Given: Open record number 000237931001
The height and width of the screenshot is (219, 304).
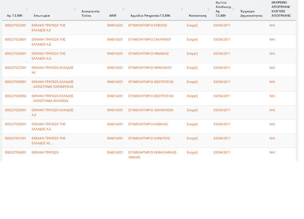Looking at the screenshot, I should (16, 138).
